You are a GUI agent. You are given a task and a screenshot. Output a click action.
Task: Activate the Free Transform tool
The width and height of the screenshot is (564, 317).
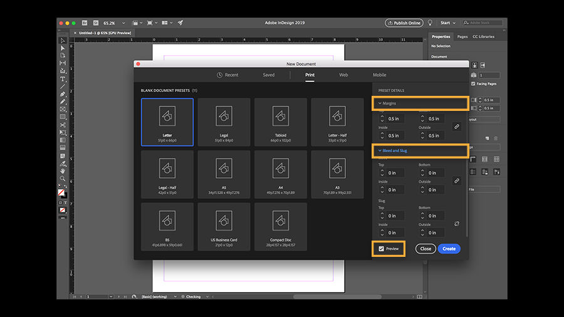(63, 133)
